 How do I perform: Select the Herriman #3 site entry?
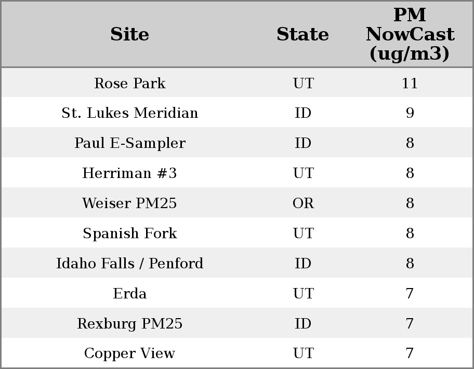pos(129,173)
